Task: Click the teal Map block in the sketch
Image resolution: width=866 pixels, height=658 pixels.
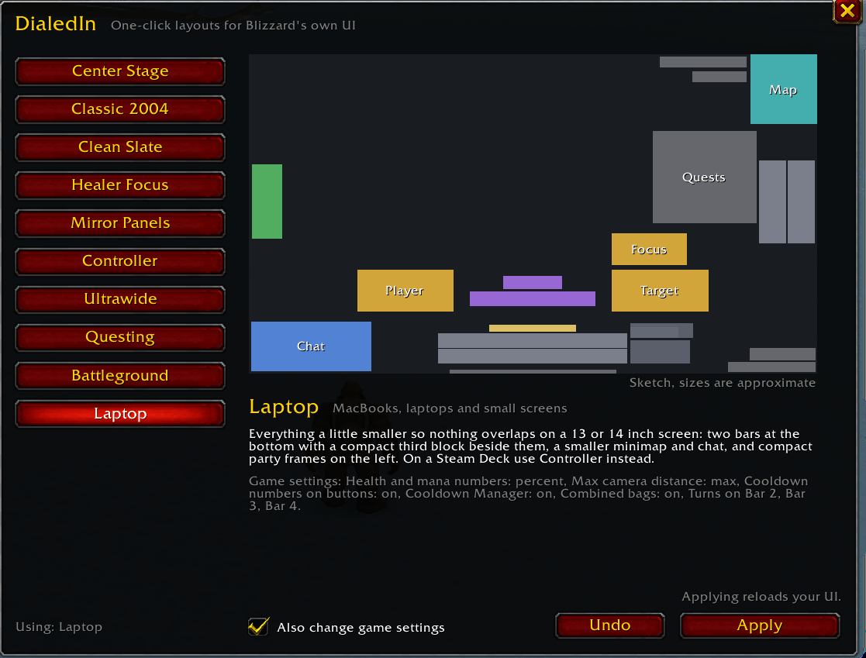Action: coord(783,89)
